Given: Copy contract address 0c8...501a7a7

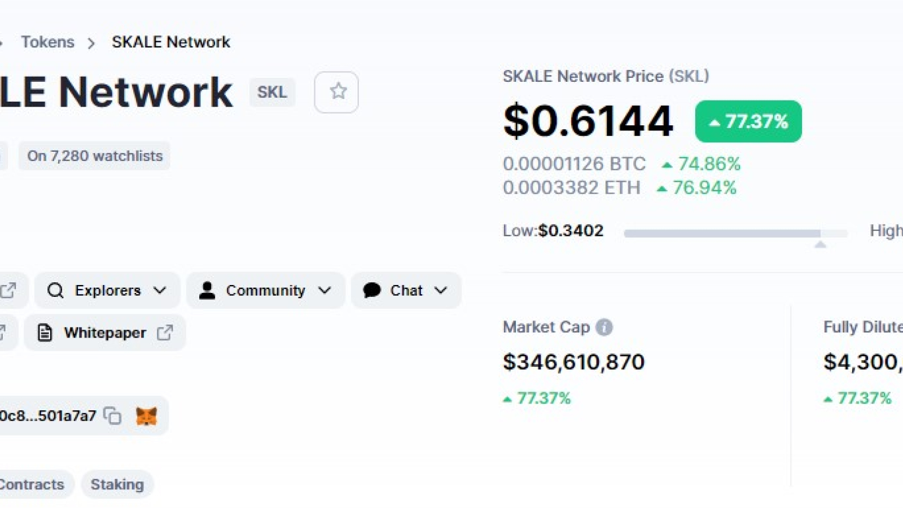Looking at the screenshot, I should (112, 415).
